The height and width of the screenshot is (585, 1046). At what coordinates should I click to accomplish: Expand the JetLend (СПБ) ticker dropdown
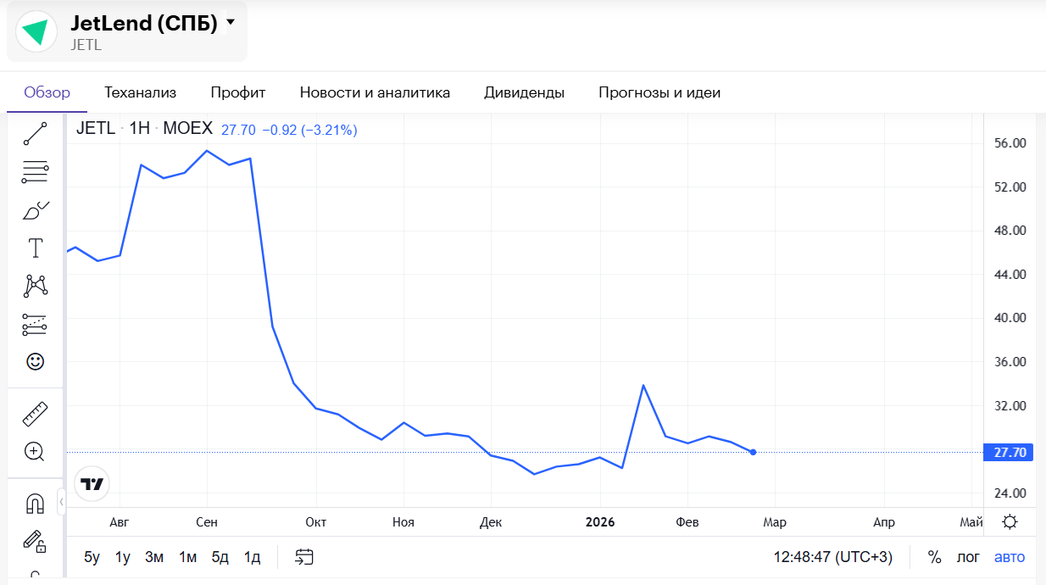(231, 23)
